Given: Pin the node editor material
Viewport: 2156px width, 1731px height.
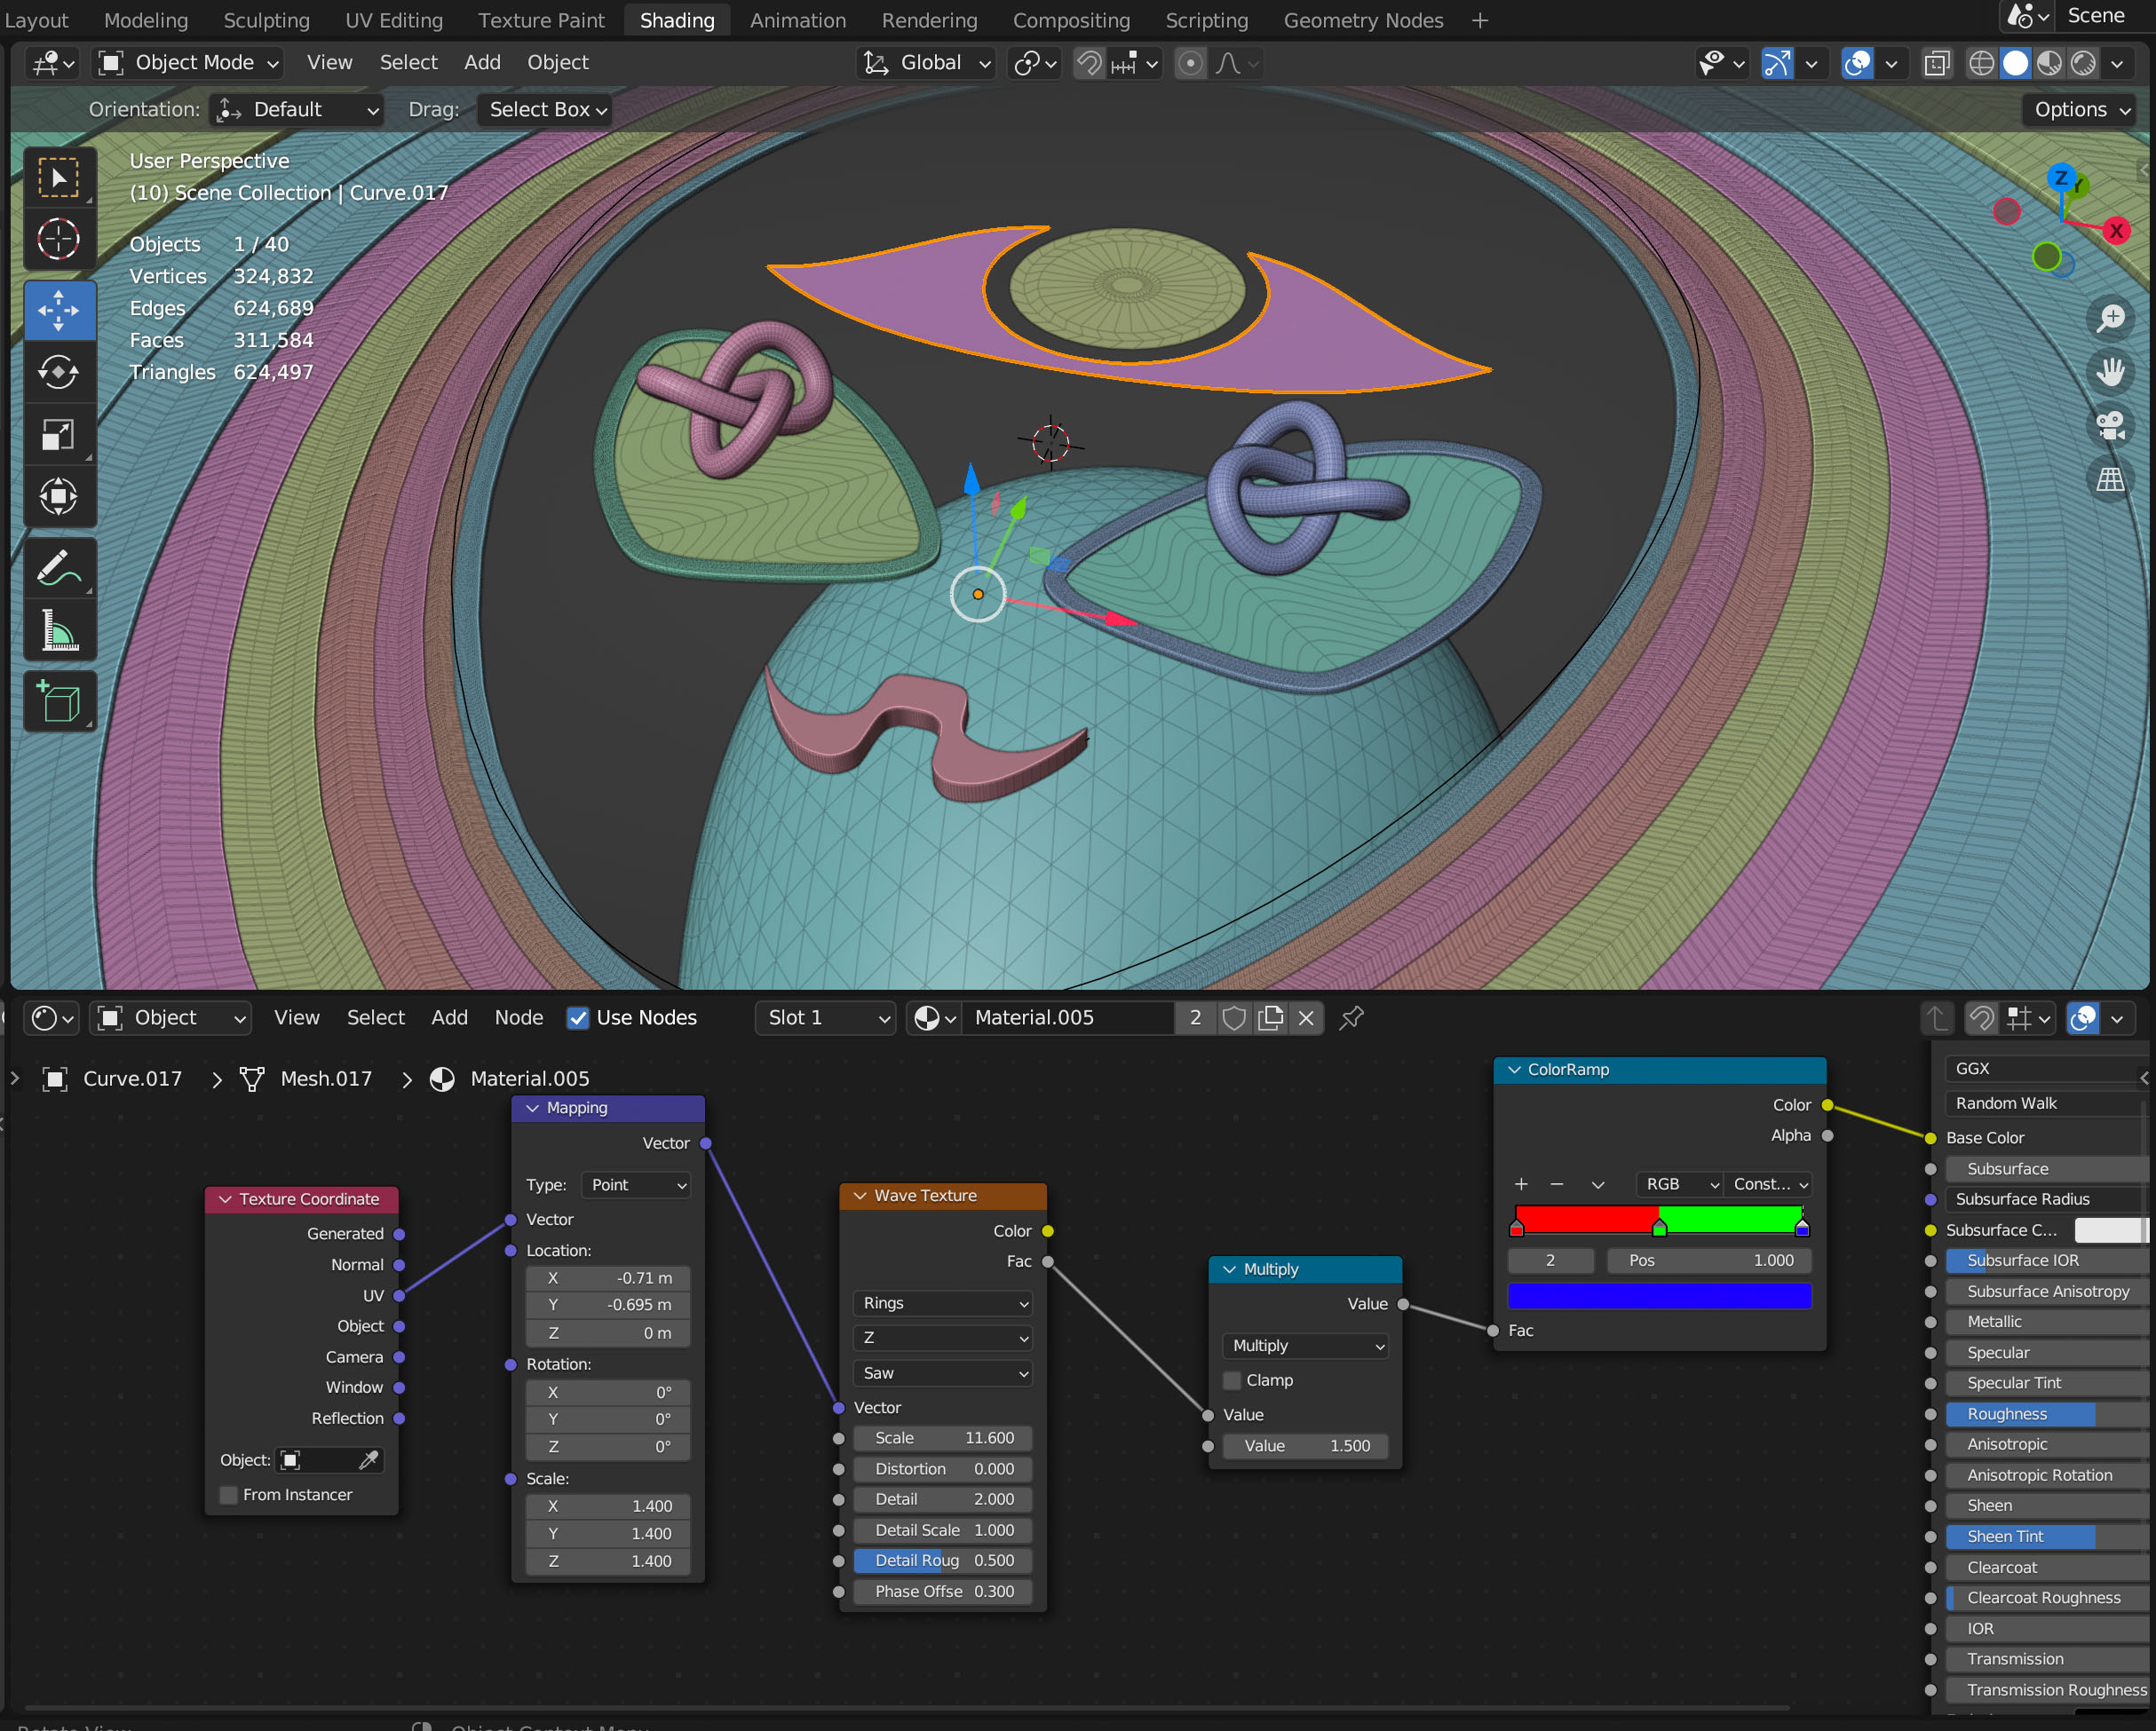Looking at the screenshot, I should point(1352,1017).
